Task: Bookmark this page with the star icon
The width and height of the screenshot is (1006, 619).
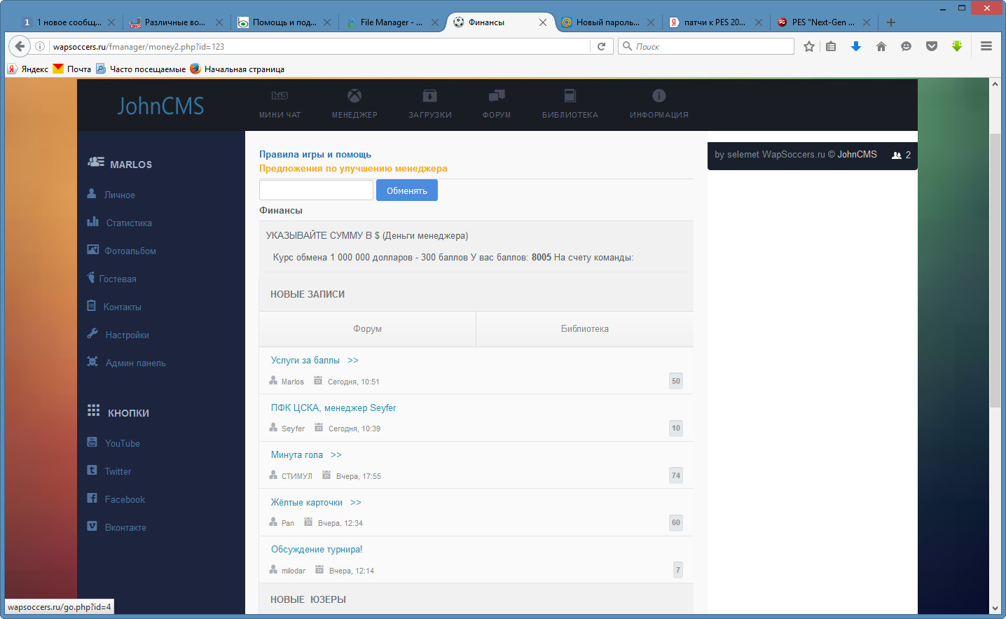Action: (x=809, y=46)
